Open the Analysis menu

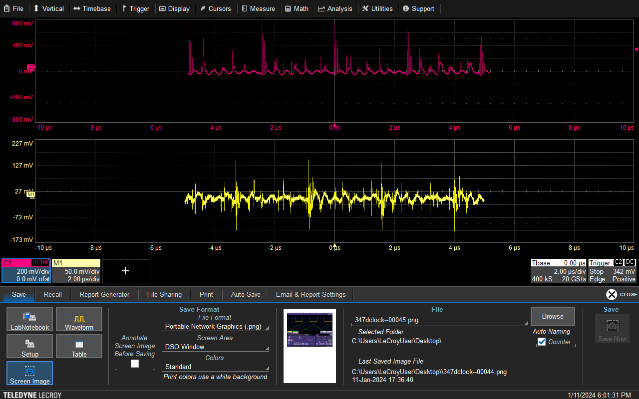335,8
